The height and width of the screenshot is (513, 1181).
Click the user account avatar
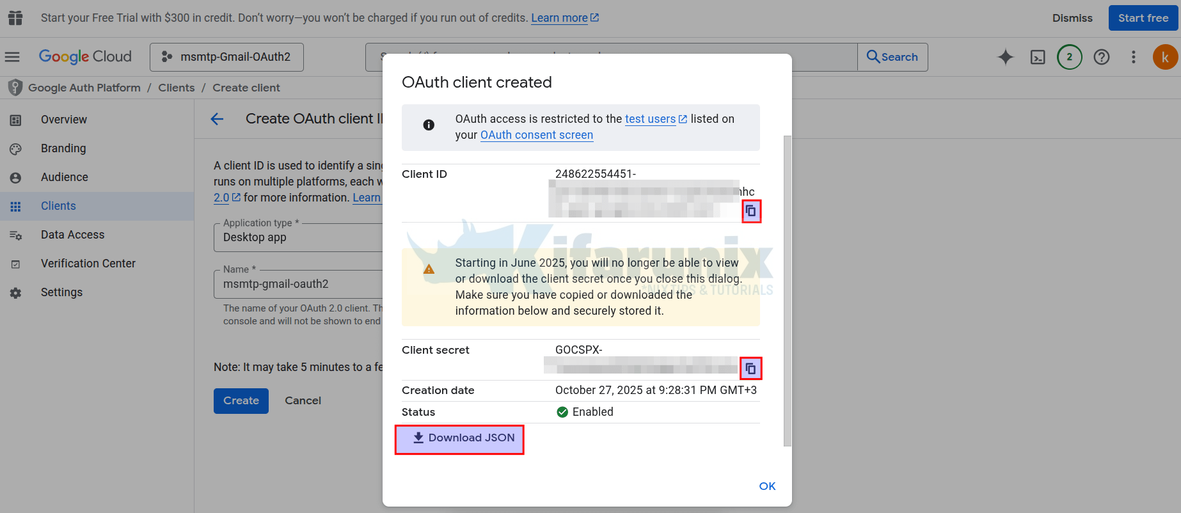coord(1165,57)
